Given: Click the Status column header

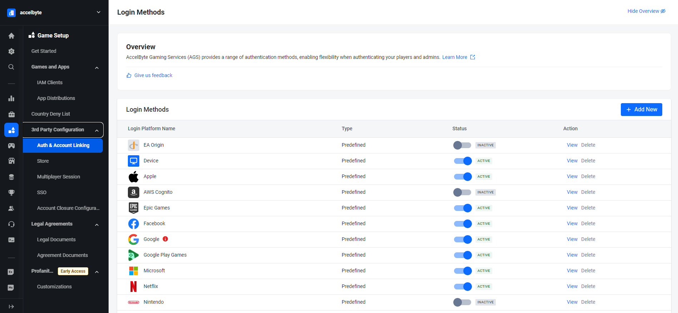Looking at the screenshot, I should pyautogui.click(x=459, y=128).
